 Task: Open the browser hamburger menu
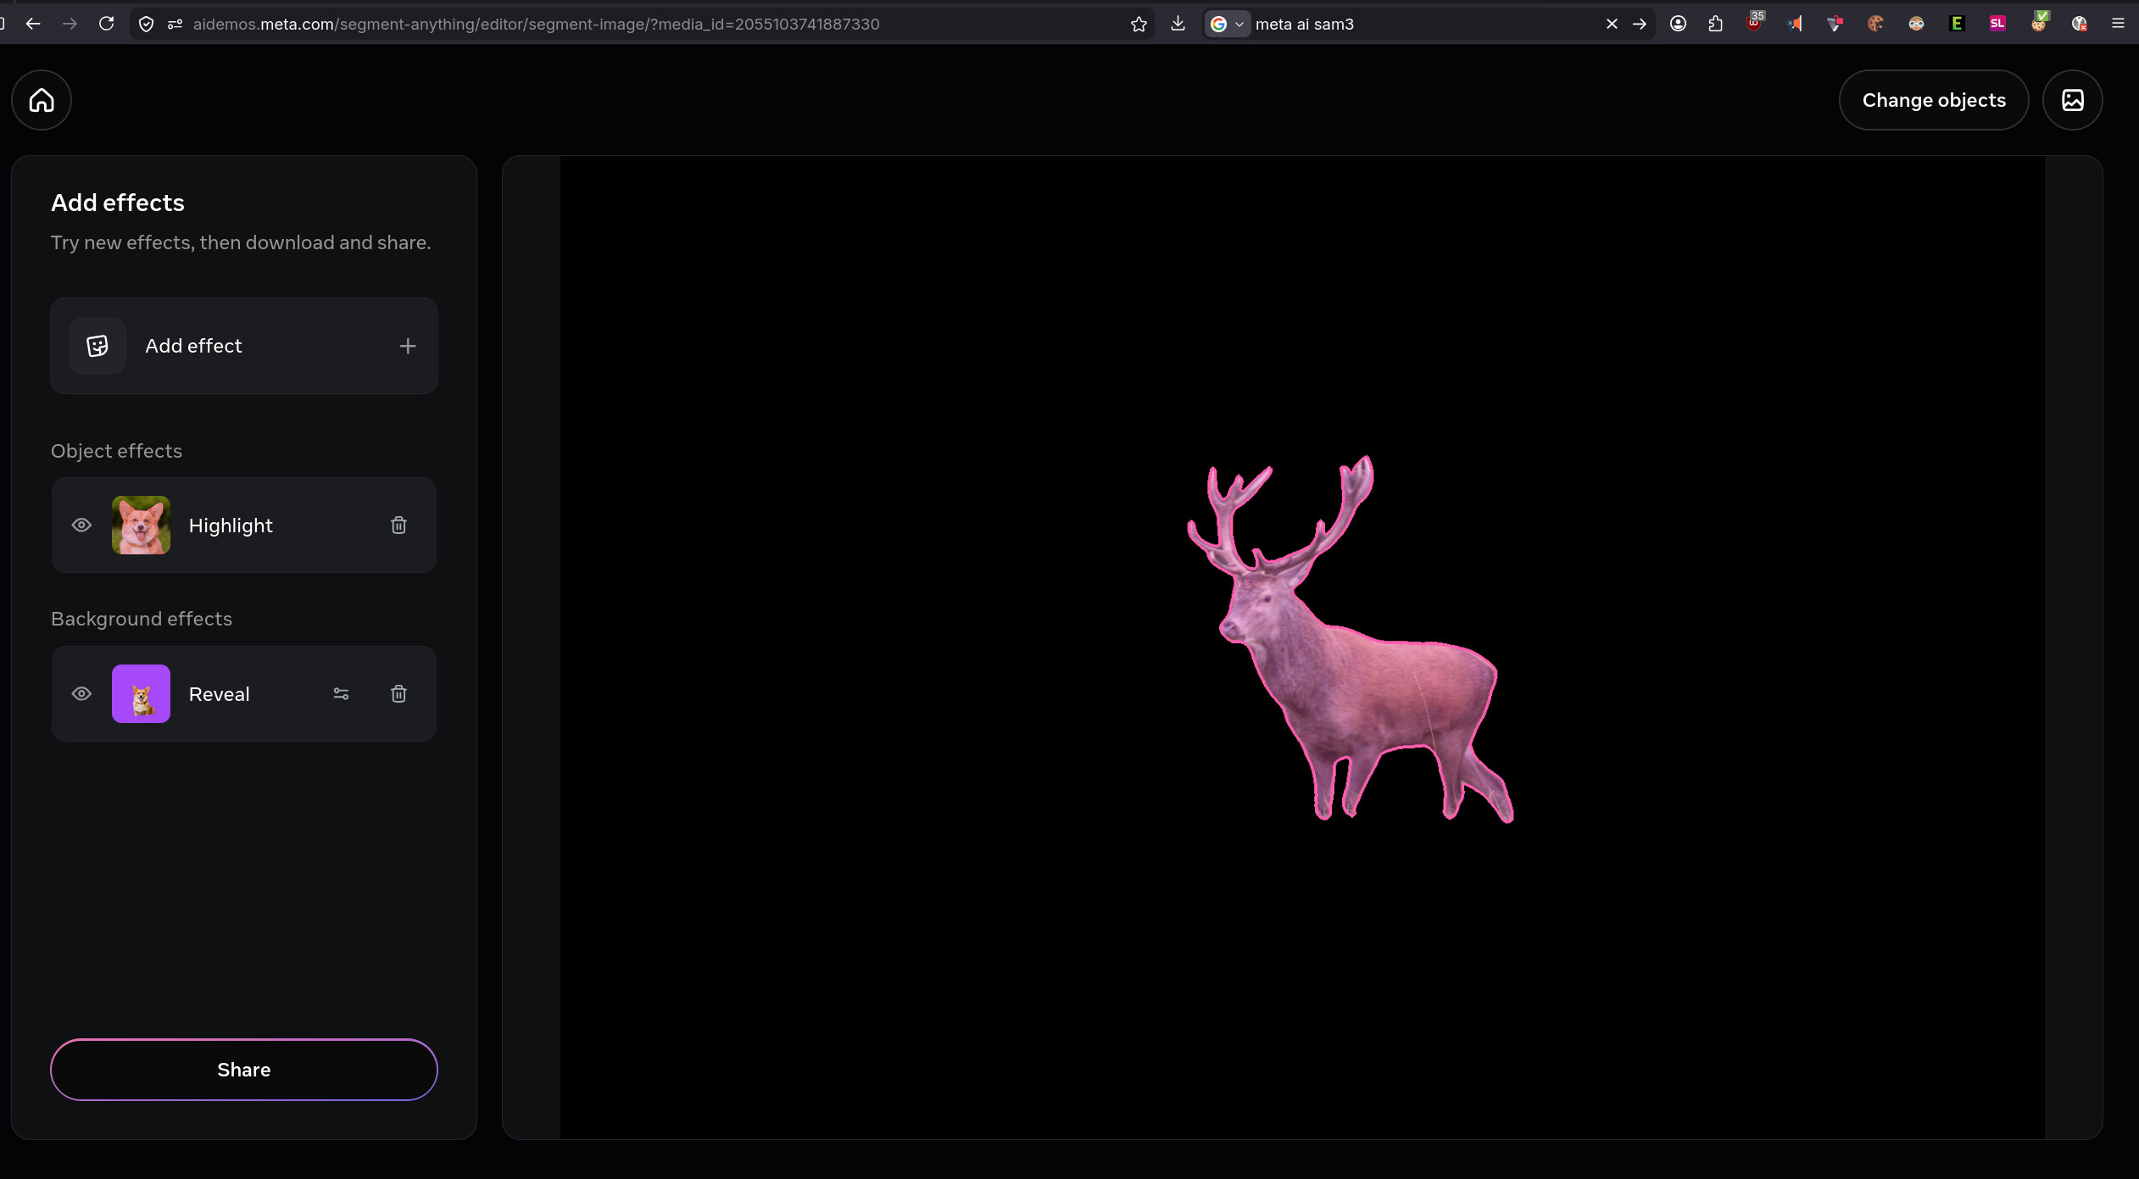tap(2118, 24)
